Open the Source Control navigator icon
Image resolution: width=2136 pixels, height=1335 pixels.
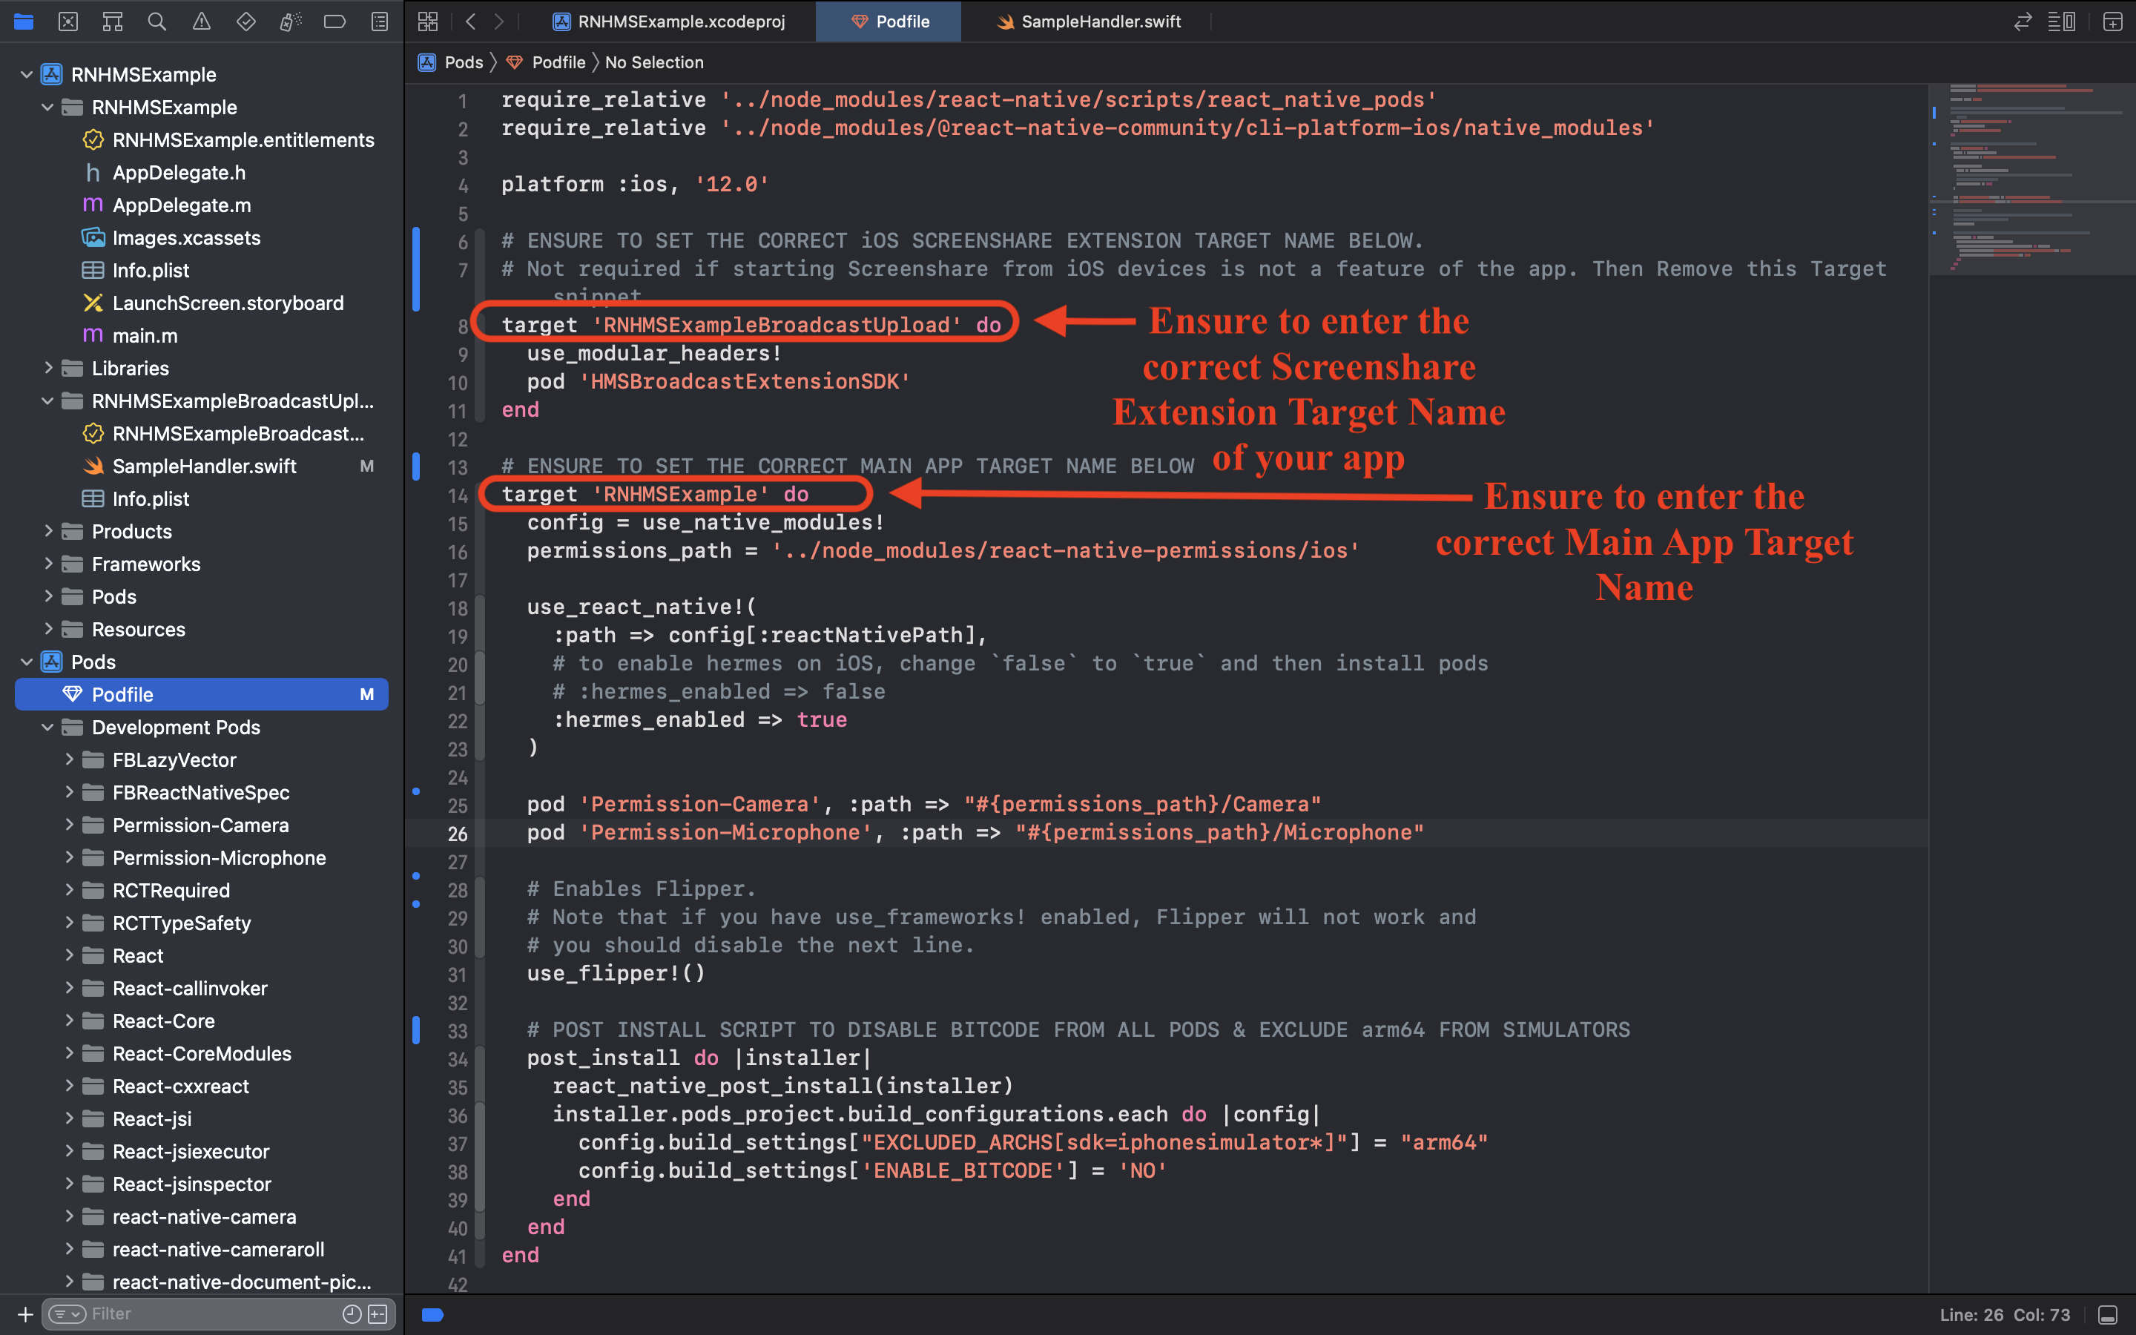(x=68, y=22)
